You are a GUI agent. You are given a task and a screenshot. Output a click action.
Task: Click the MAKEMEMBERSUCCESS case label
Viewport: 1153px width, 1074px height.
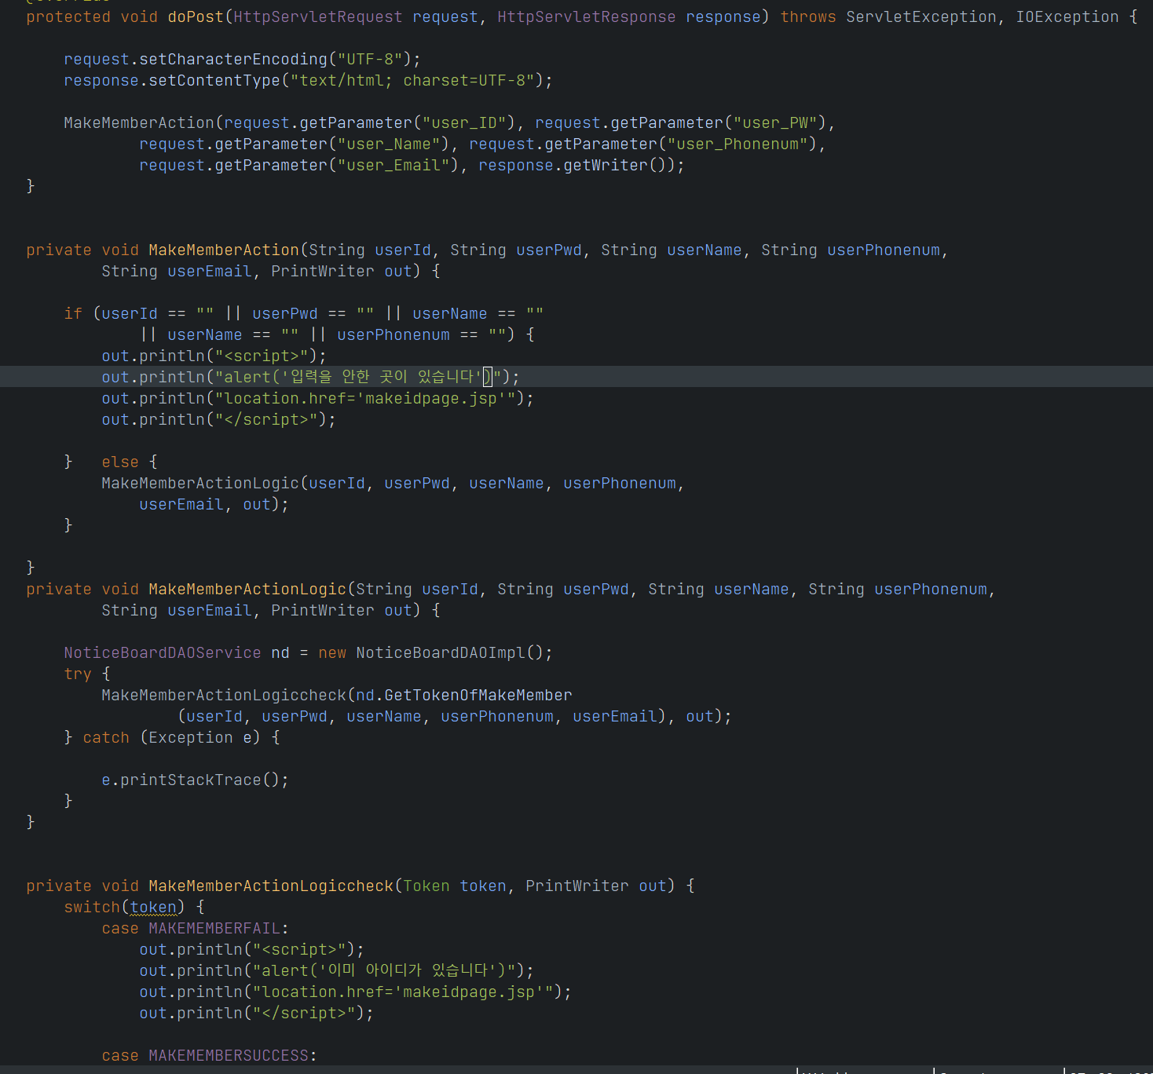tap(229, 1055)
